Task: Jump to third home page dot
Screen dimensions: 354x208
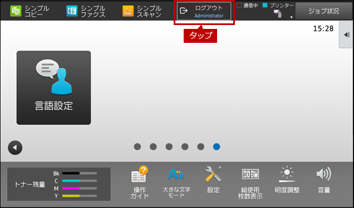Action: [169, 147]
